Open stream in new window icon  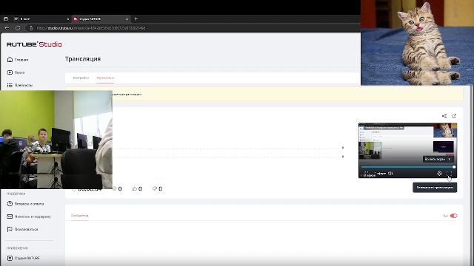click(454, 116)
